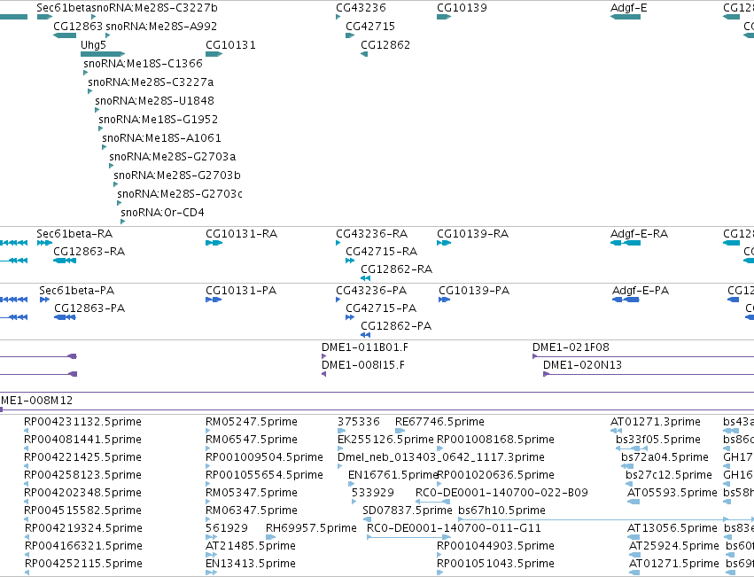Select Dmel_neb_013403_0642_1117.3prime label
Screen dimensions: 754x577
click(441, 457)
